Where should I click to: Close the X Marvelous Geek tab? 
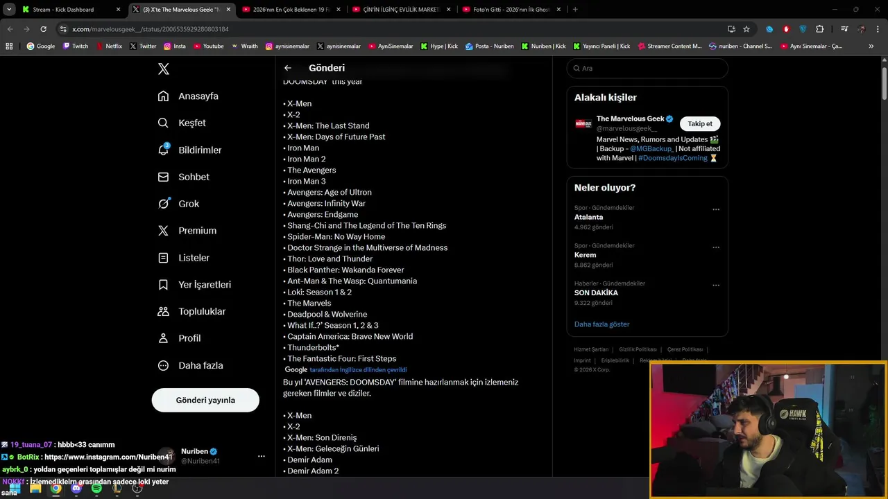point(228,10)
